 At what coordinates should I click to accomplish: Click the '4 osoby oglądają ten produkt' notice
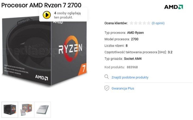coord(67,15)
